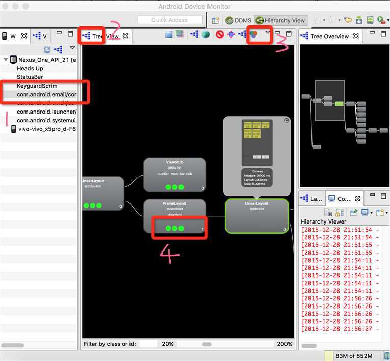This screenshot has height=361, width=390.
Task: Close the Console tab
Action: click(357, 198)
